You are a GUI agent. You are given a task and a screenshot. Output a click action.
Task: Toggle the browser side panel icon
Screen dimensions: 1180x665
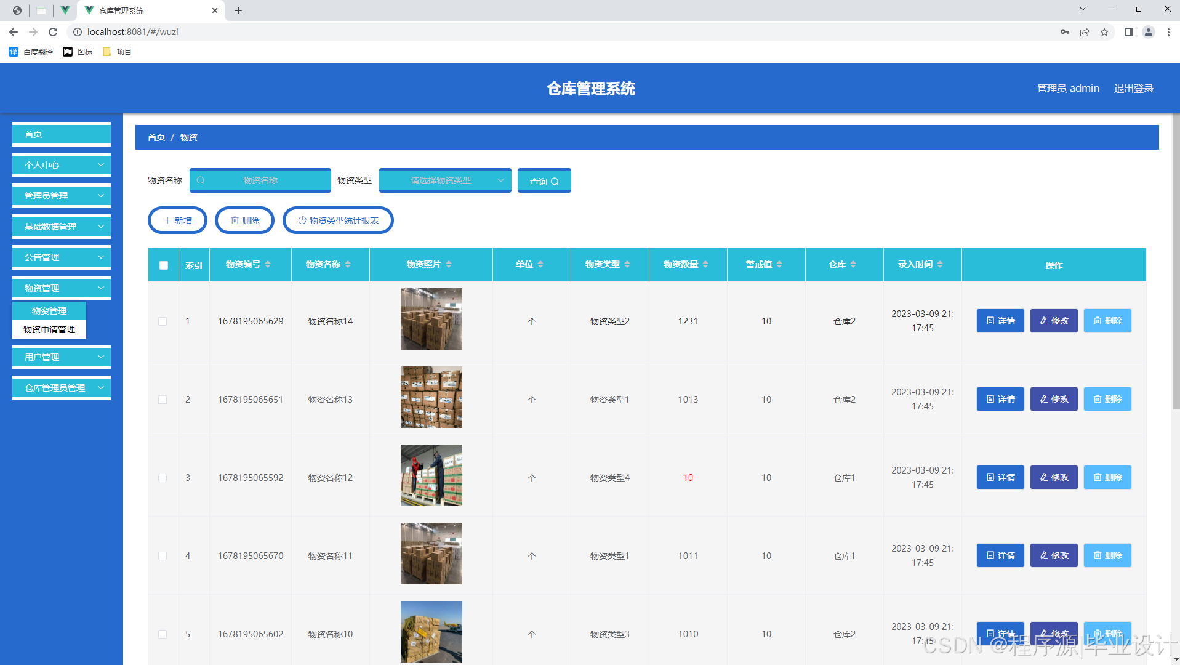1129,32
